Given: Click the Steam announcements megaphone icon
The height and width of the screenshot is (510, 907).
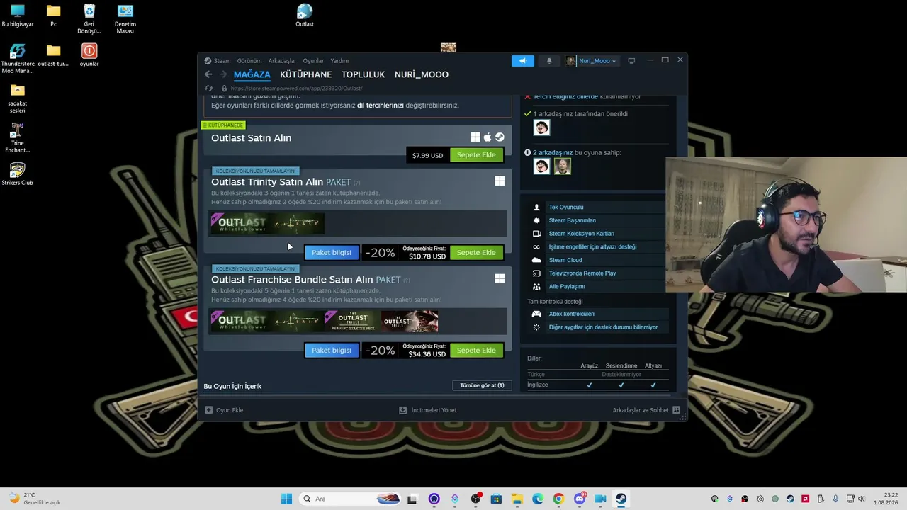Looking at the screenshot, I should (523, 61).
